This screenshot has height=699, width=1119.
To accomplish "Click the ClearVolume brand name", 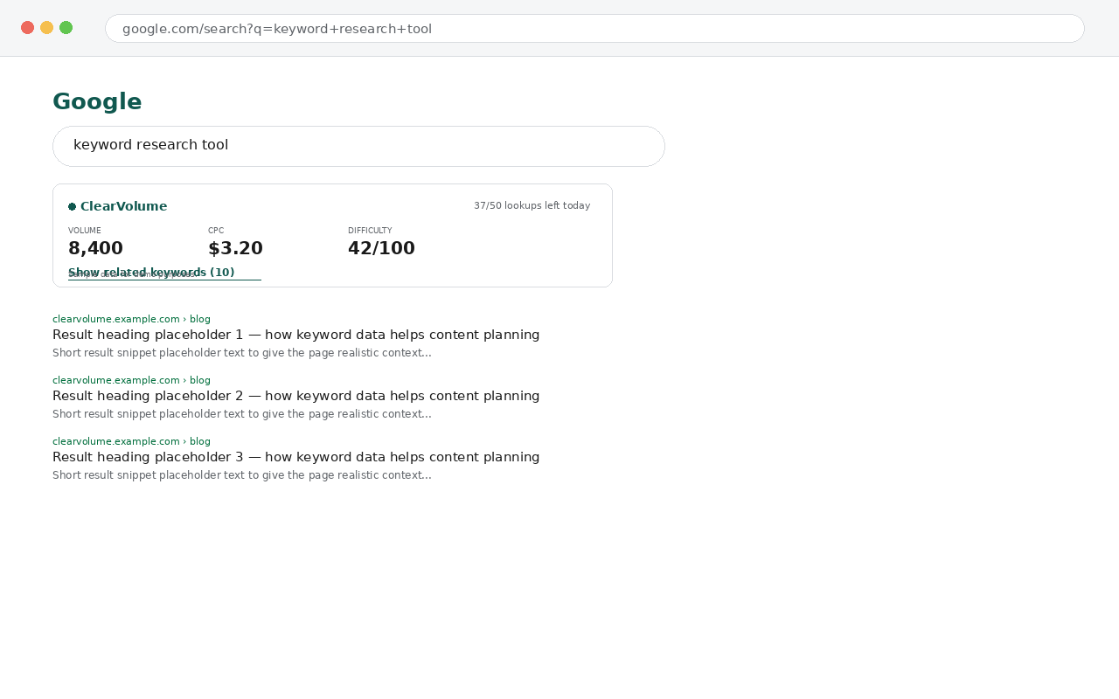I will tap(123, 207).
